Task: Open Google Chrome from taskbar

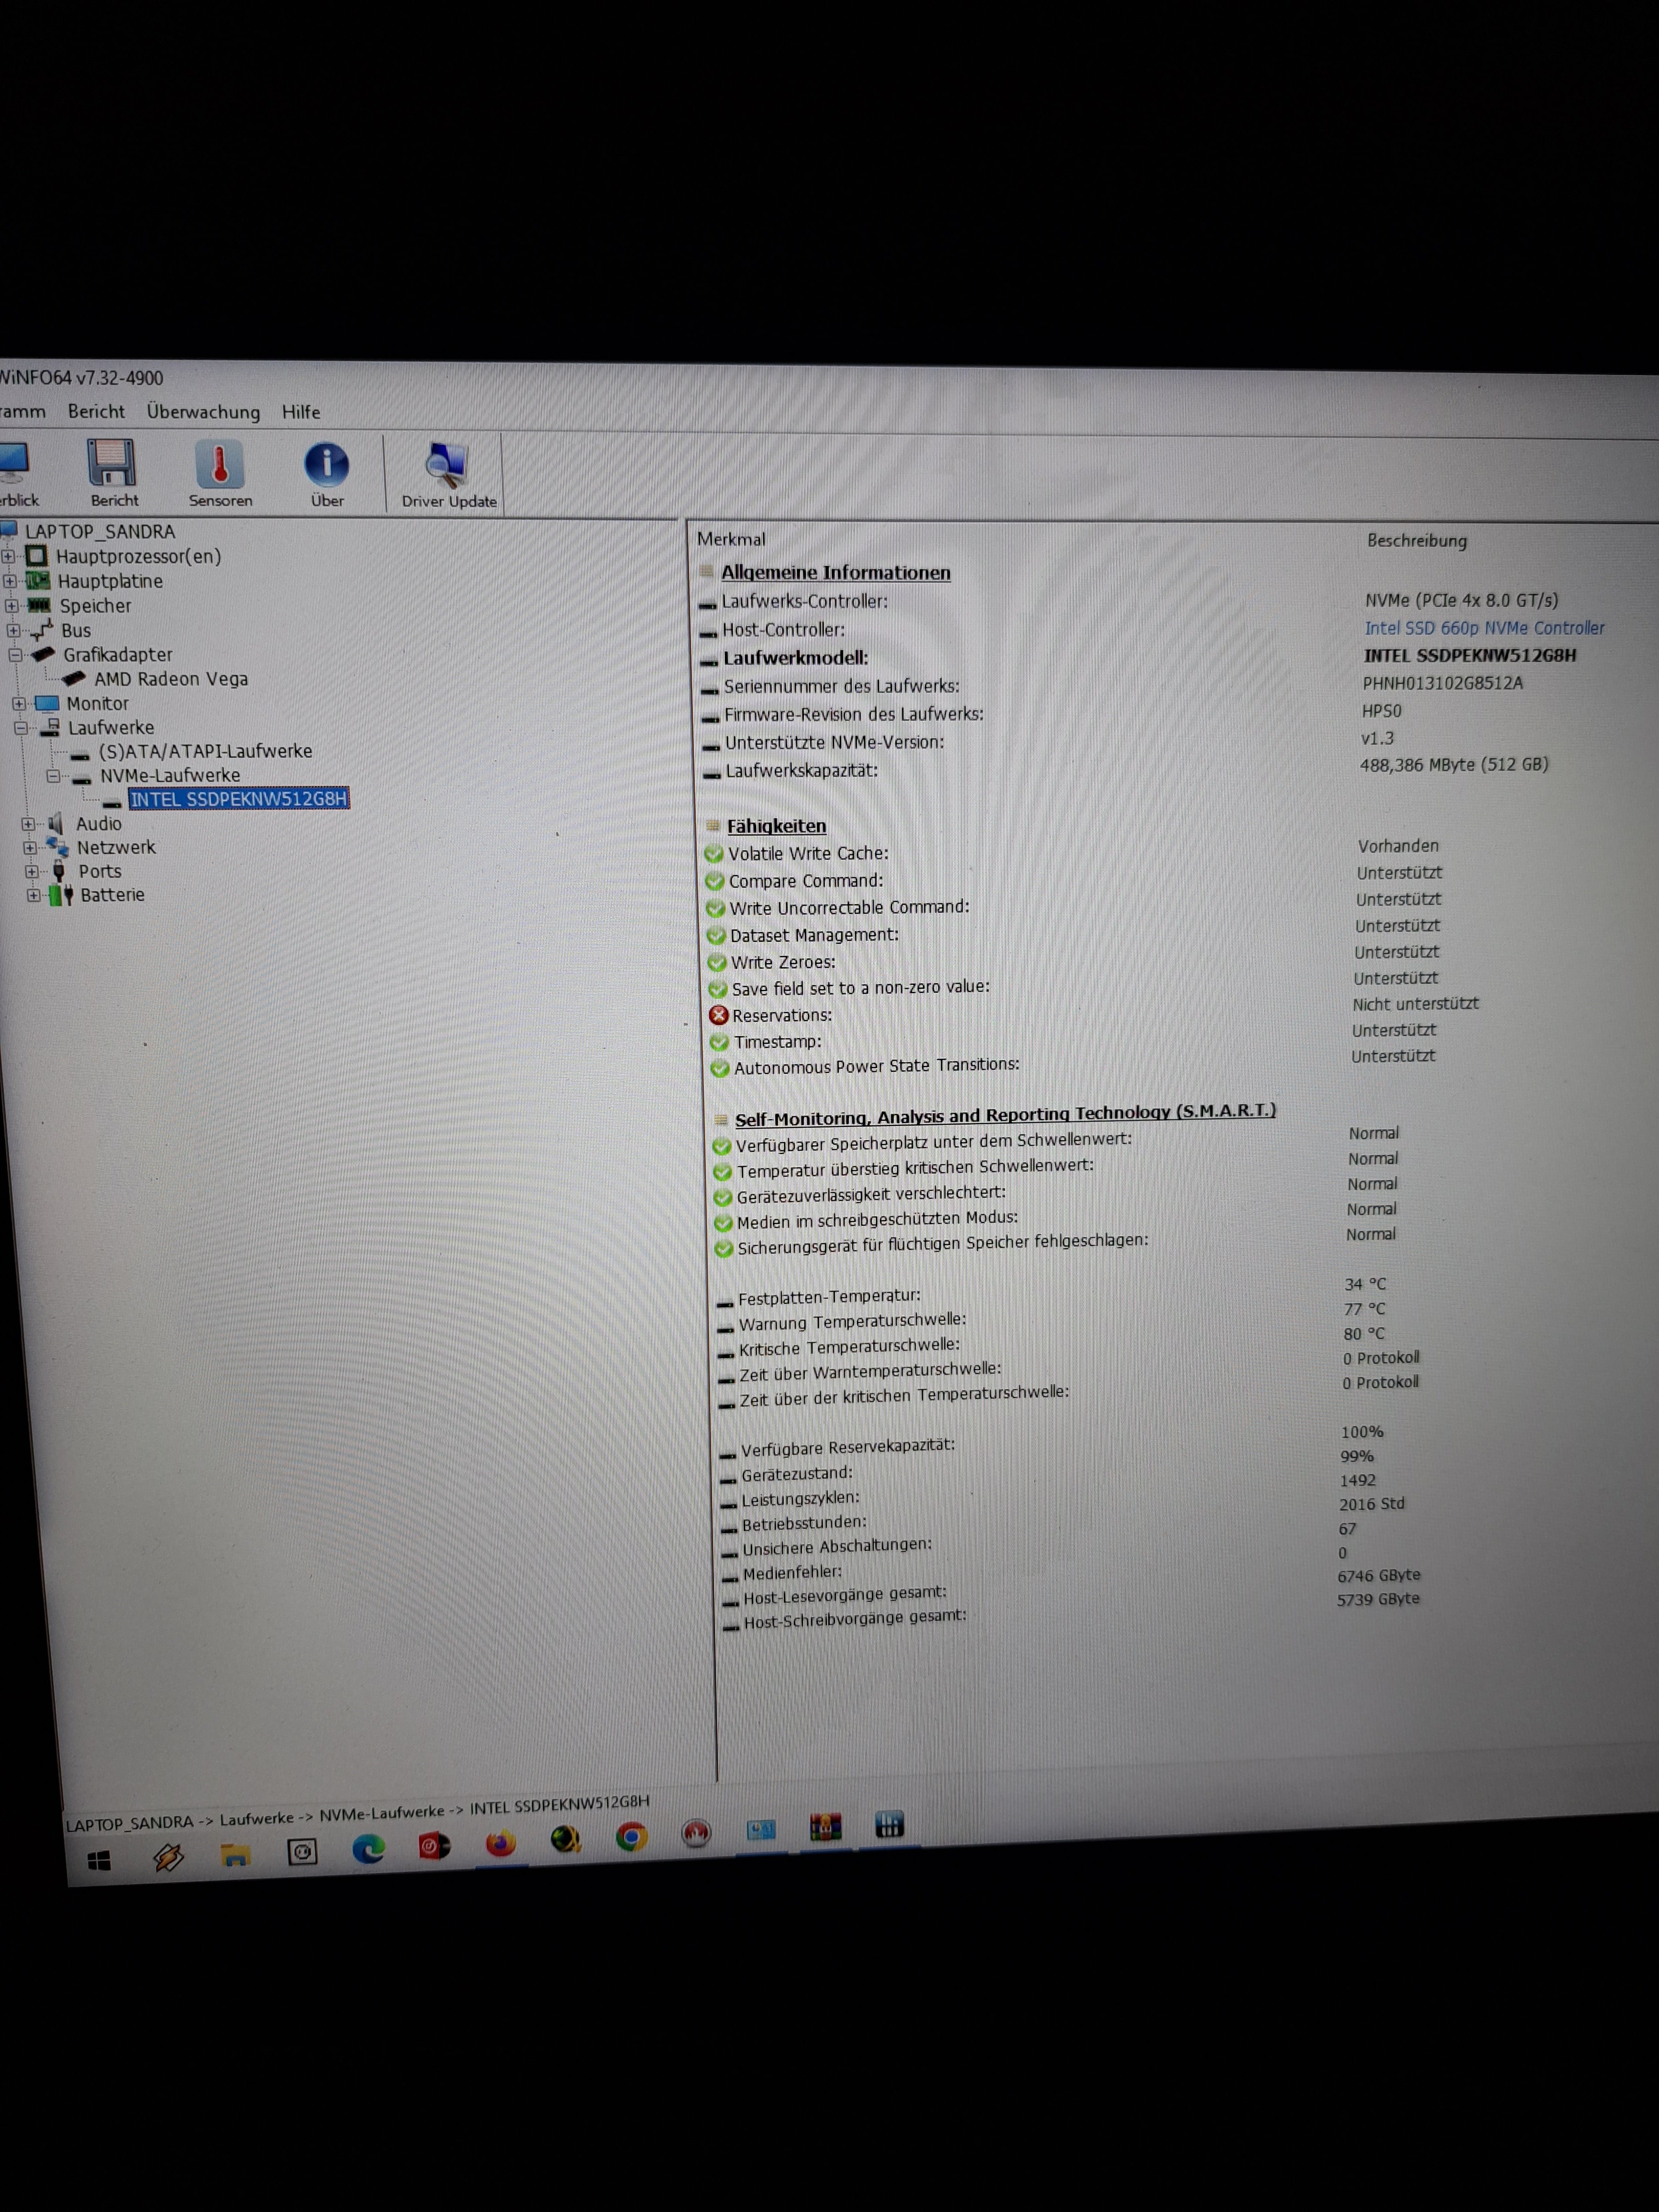Action: tap(631, 1837)
